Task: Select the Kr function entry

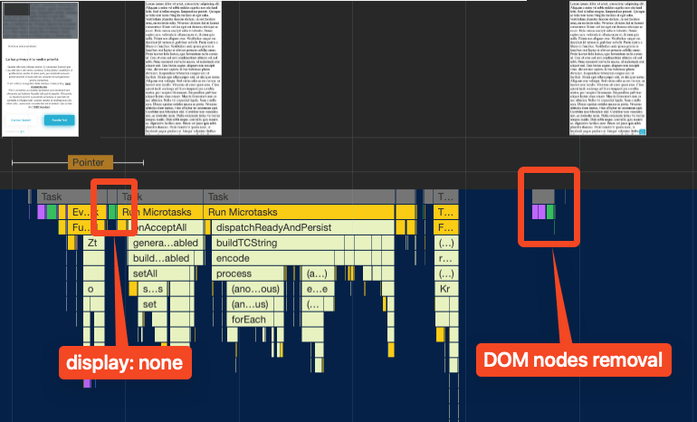Action: 444,289
